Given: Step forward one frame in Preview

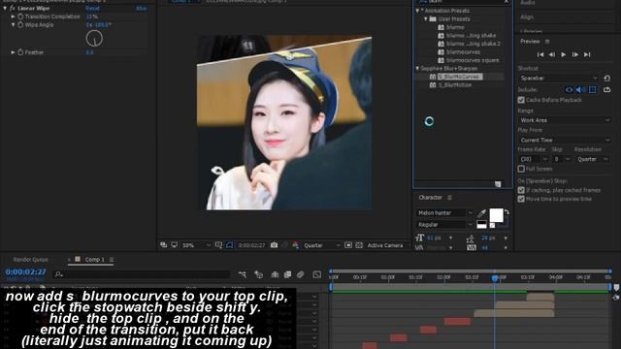Looking at the screenshot, I should (575, 54).
